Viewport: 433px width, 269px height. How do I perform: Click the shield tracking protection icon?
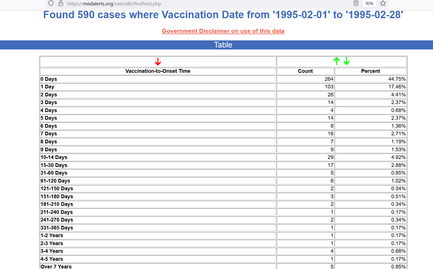[51, 3]
